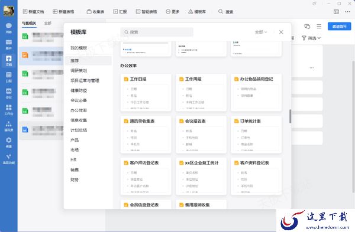Select the 文档 documents sidebar icon
Screen dimensions: 355x232
pos(9,61)
